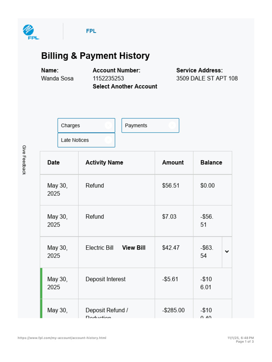Screen dimensions: 272x362
Task: Open the FPL header link
Action: pyautogui.click(x=91, y=31)
